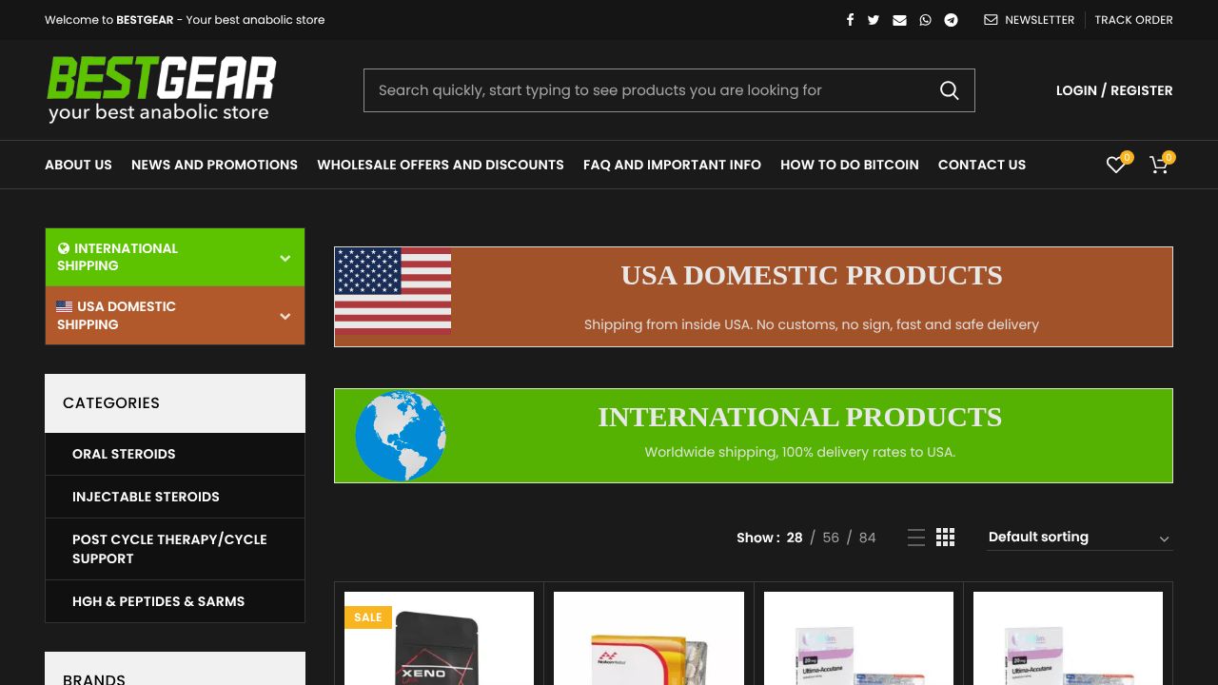Open the Facebook social icon
This screenshot has height=685, width=1218.
pos(850,20)
